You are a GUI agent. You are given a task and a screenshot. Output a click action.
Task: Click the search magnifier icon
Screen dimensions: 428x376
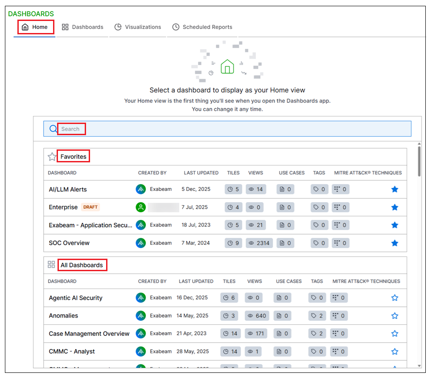(x=53, y=129)
